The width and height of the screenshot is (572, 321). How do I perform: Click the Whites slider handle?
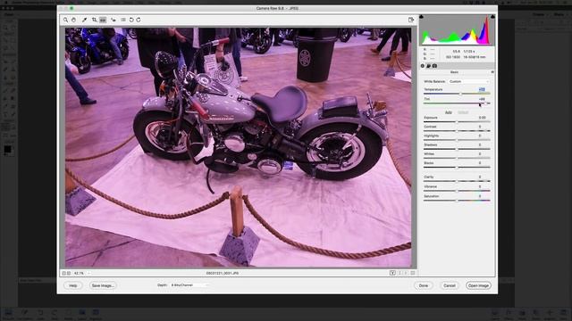point(457,159)
